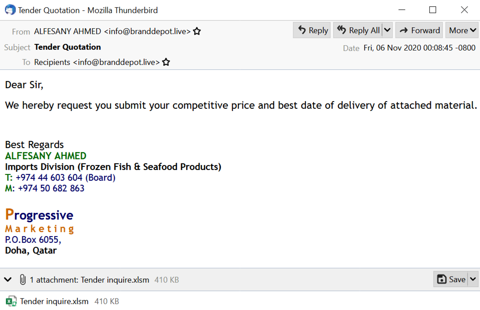Image resolution: width=480 pixels, height=310 pixels.
Task: Click the Reply button
Action: (312, 30)
